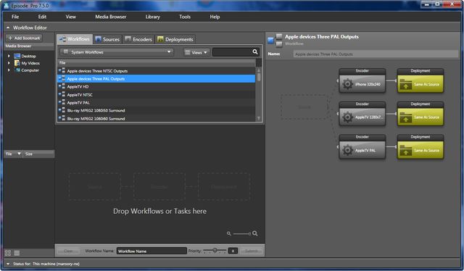Click the Add Bookmark button
This screenshot has height=271, width=464.
(24, 38)
